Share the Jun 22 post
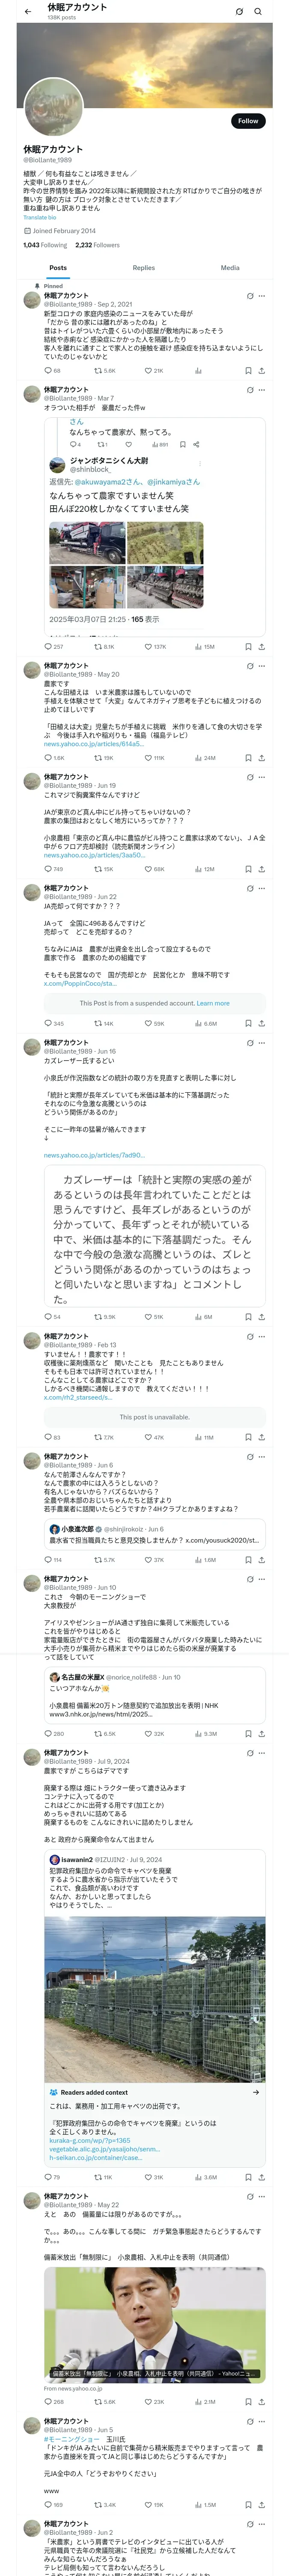The image size is (289, 2576). point(261,1023)
